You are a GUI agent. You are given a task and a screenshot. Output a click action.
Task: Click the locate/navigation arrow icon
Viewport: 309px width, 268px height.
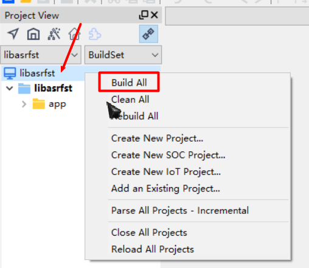coord(13,33)
